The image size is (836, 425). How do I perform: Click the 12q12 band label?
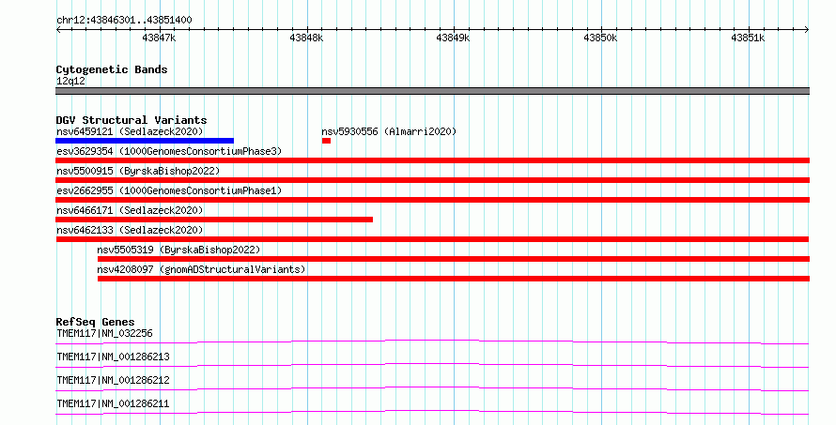70,82
